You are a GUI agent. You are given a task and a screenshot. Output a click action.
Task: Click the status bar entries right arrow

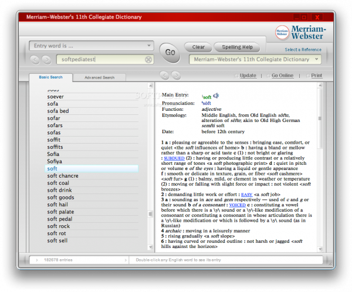(126, 260)
